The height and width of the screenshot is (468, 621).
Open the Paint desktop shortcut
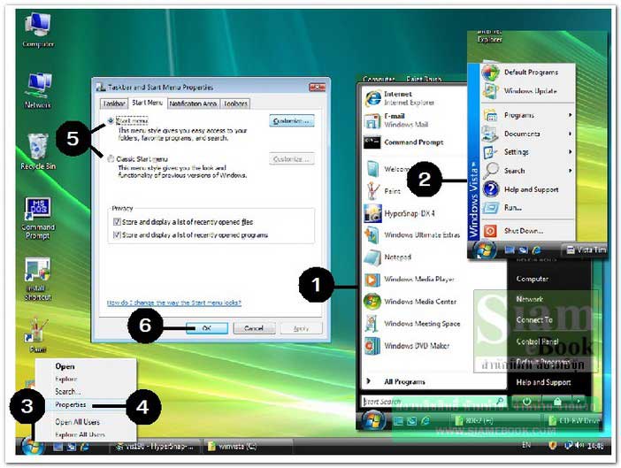tap(38, 335)
